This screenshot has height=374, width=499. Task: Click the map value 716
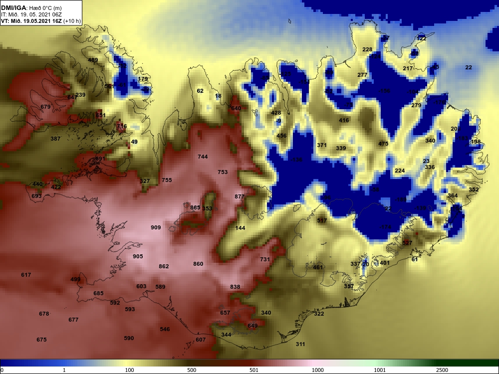[x=122, y=126]
